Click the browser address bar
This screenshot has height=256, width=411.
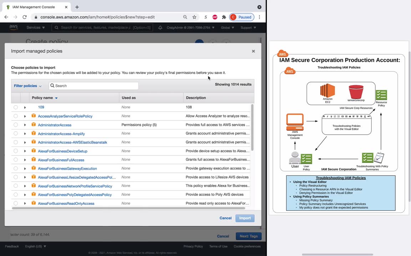point(107,17)
